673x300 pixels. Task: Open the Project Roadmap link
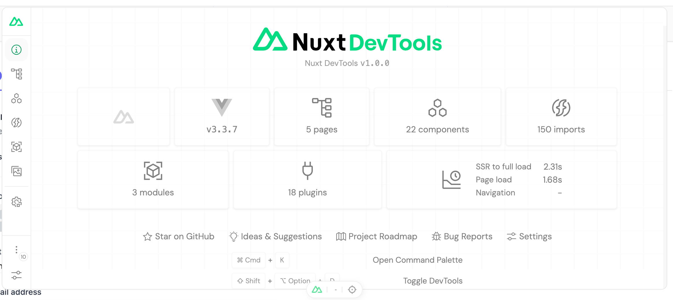click(377, 236)
